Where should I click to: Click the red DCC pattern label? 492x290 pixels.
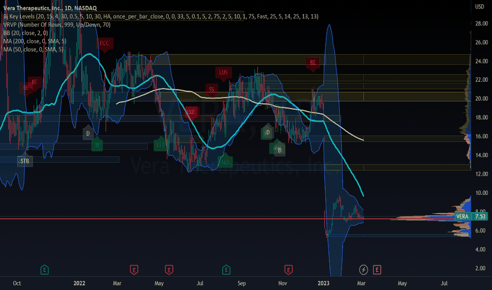pos(105,44)
